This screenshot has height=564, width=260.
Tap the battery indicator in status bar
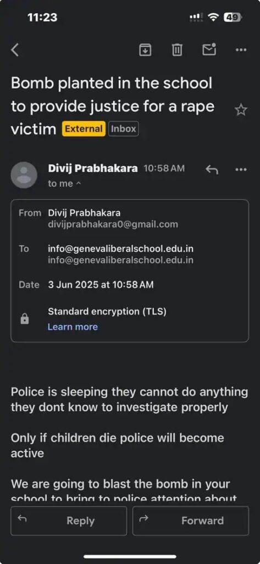pos(233,17)
